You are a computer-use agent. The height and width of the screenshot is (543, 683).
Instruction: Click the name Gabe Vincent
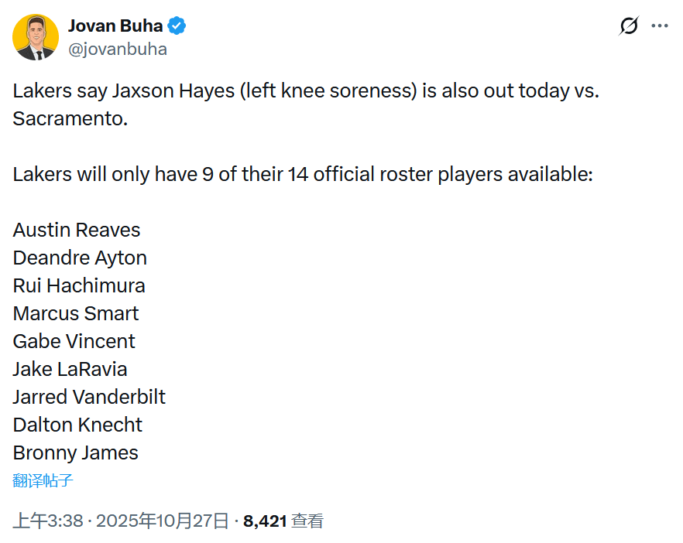(74, 341)
